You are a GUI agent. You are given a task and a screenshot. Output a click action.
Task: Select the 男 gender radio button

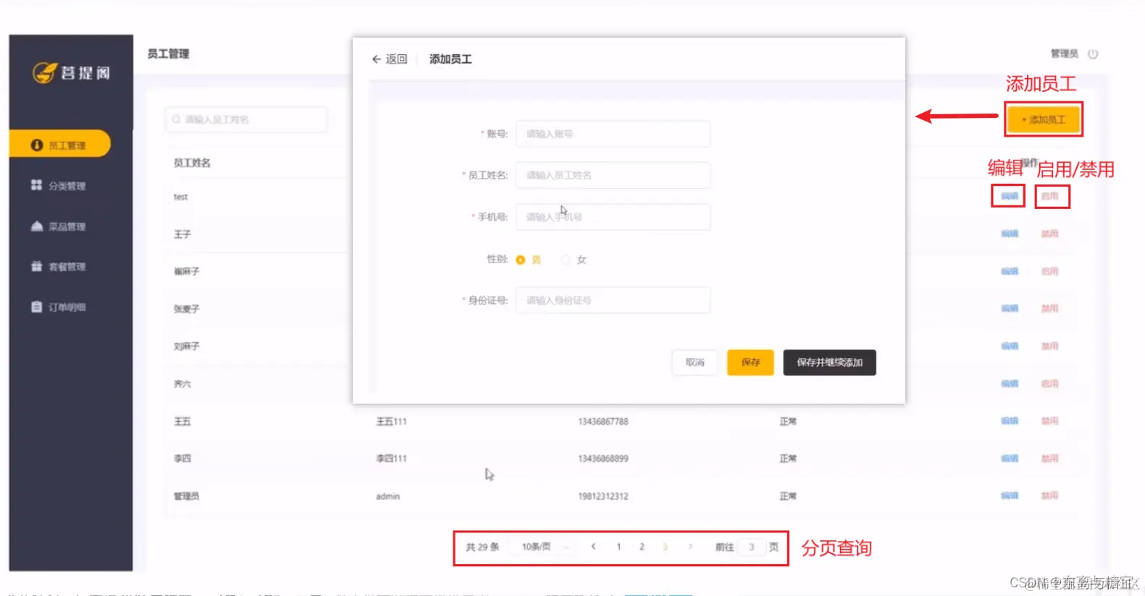(520, 260)
